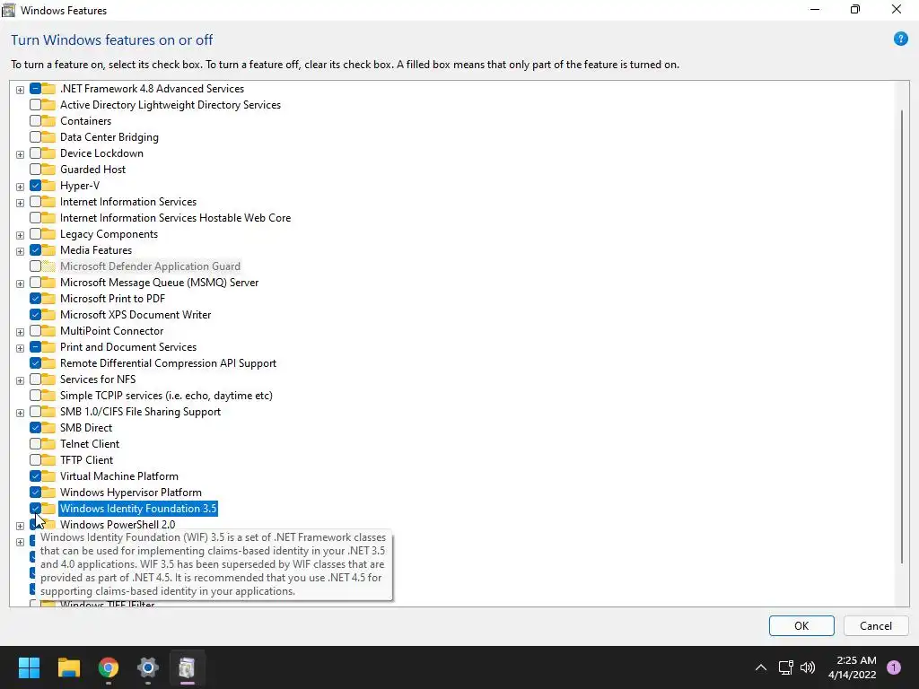Screen dimensions: 919x689
Task: Open the notification badge icon
Action: tap(894, 667)
